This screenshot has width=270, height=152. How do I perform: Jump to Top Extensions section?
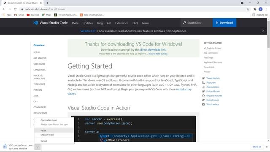211,53
